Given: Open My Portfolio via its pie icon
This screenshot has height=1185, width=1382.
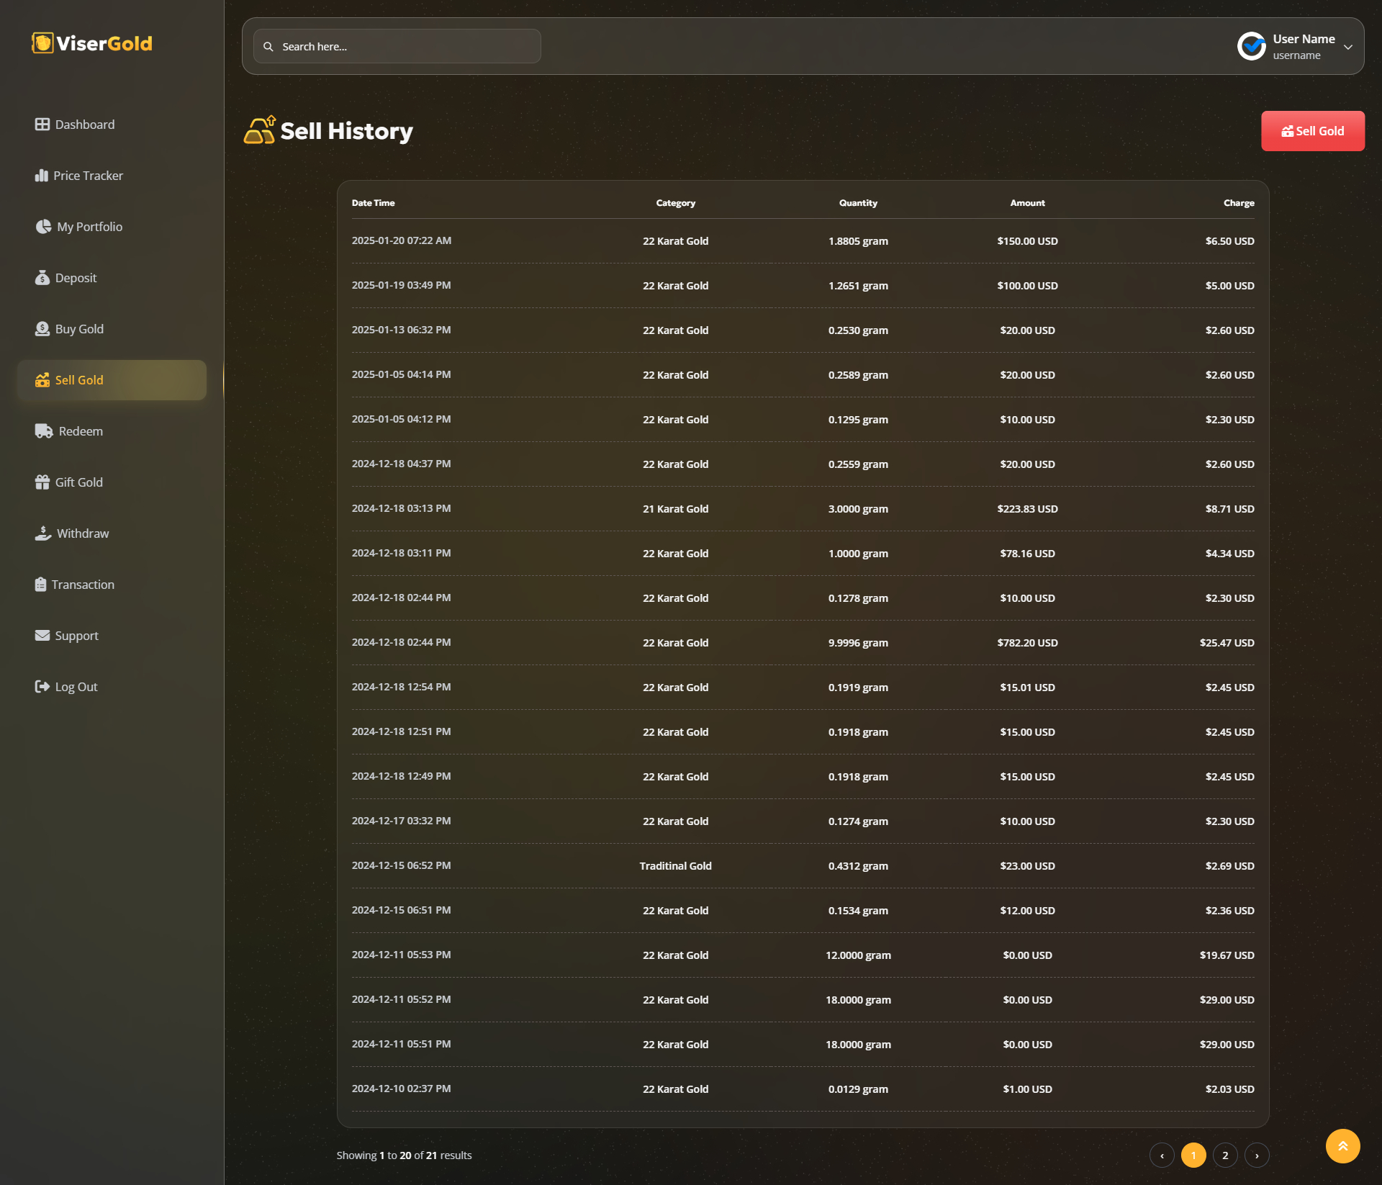Looking at the screenshot, I should [x=42, y=226].
